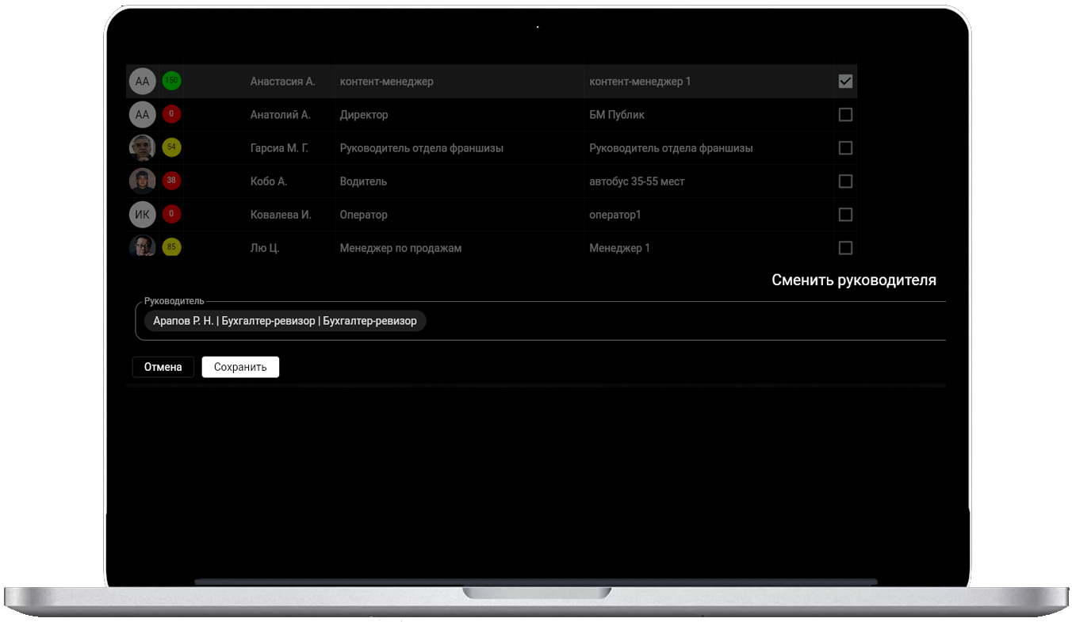The width and height of the screenshot is (1072, 622).
Task: Click the ИК avatar for Ковалева И.
Action: click(x=142, y=215)
